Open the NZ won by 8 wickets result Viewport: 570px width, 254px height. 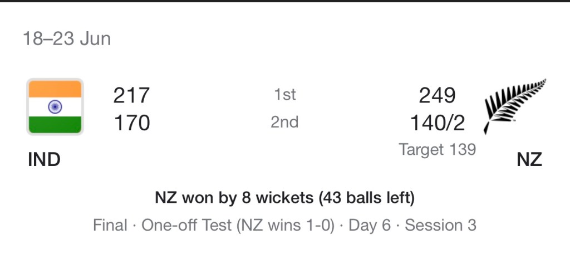pyautogui.click(x=234, y=198)
